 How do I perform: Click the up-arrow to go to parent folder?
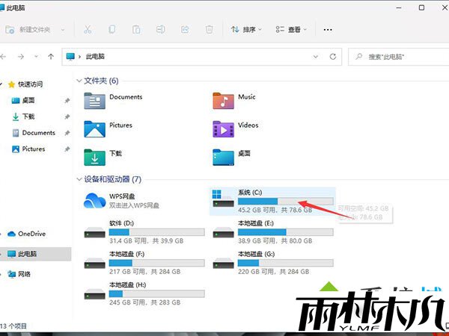tap(50, 56)
